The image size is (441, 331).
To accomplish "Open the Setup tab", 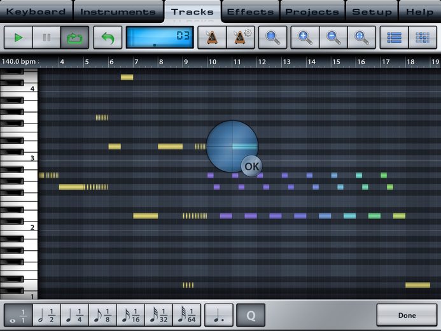I will (372, 12).
